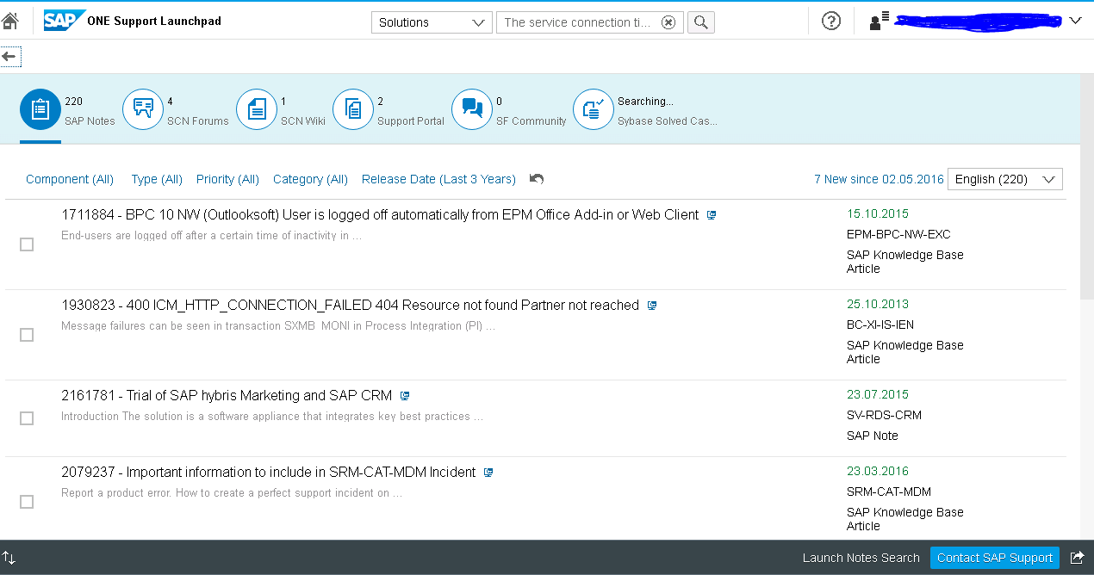Open the Help question mark icon
This screenshot has height=575, width=1094.
point(830,22)
